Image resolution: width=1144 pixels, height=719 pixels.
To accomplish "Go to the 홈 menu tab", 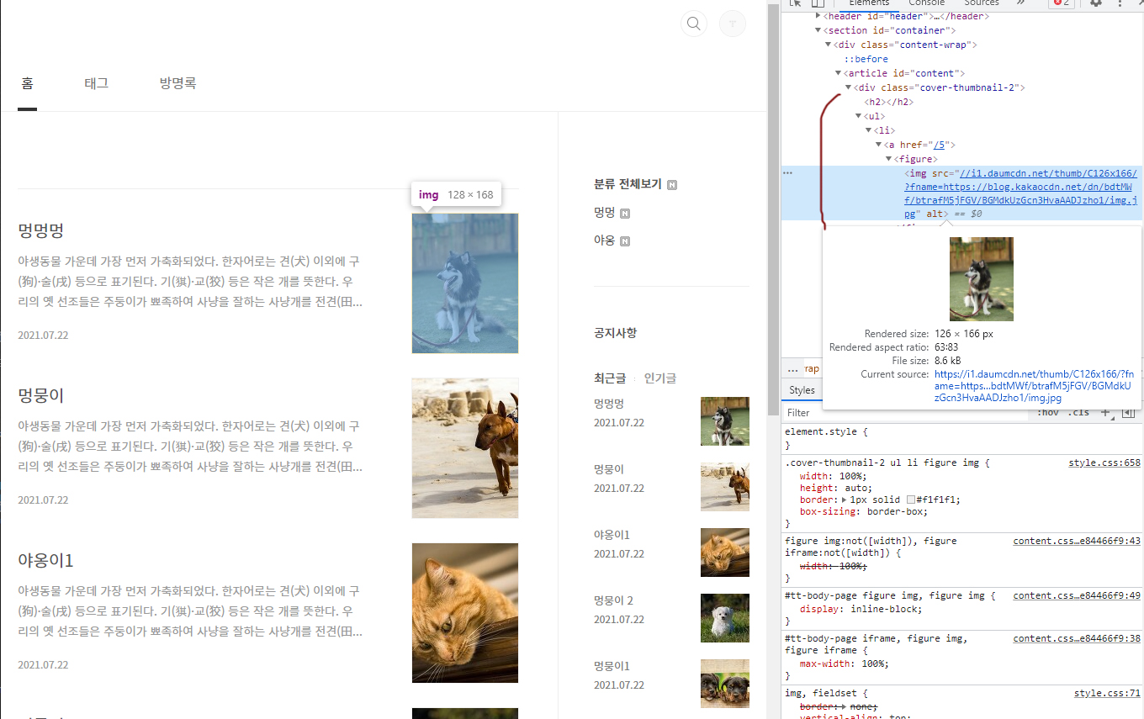I will point(28,83).
